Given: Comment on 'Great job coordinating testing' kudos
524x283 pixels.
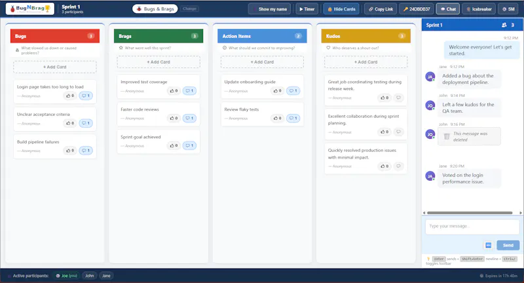Looking at the screenshot, I should [398, 98].
